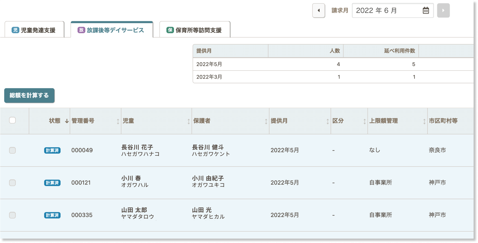Tick the checkbox for 山田 太郎

click(12, 215)
